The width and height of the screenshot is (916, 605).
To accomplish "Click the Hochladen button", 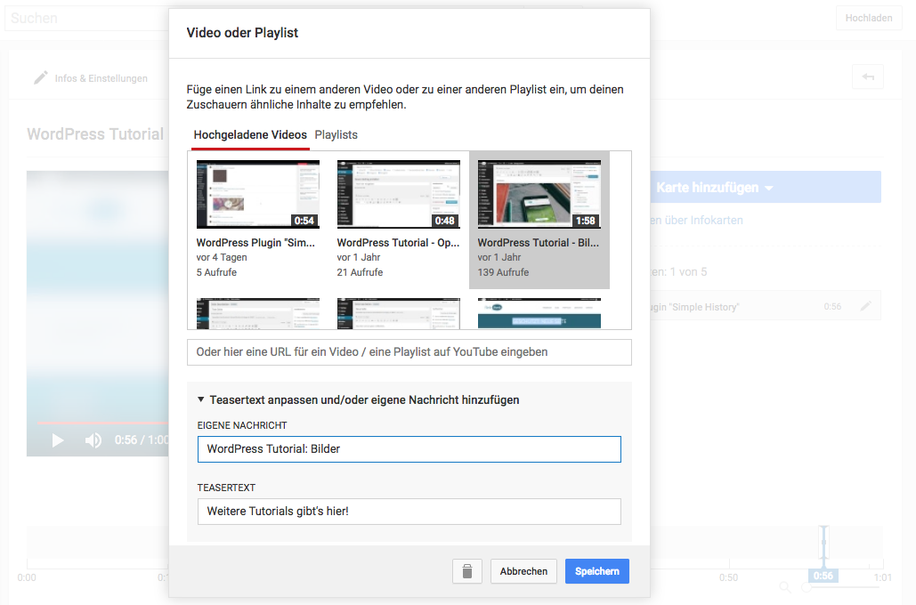I will pyautogui.click(x=868, y=18).
